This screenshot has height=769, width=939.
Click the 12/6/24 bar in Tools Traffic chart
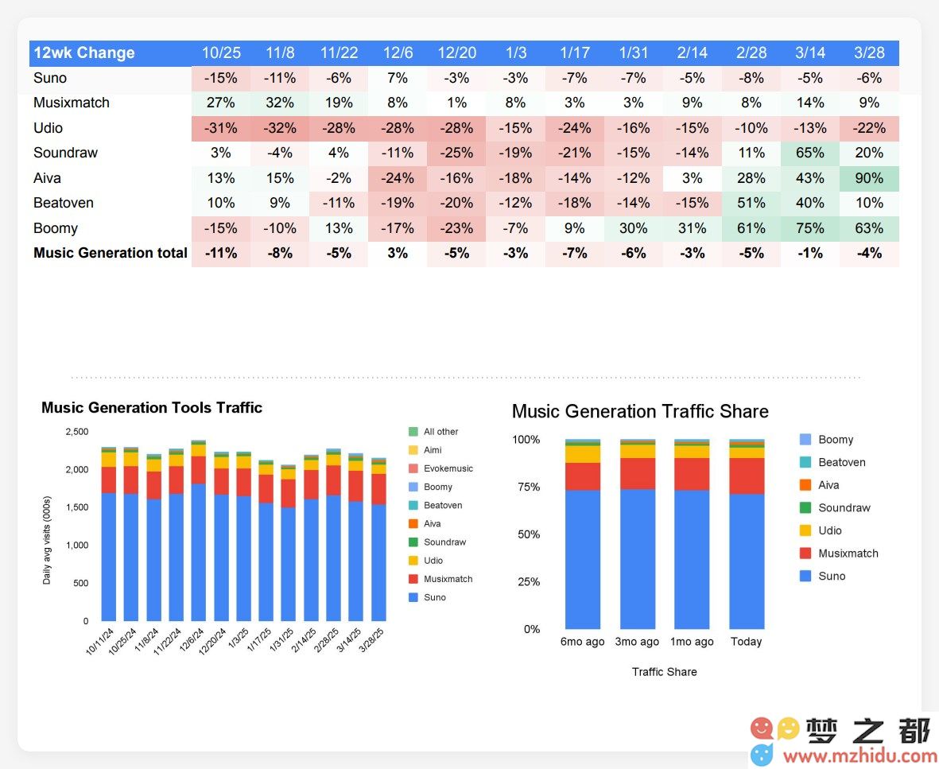point(199,530)
